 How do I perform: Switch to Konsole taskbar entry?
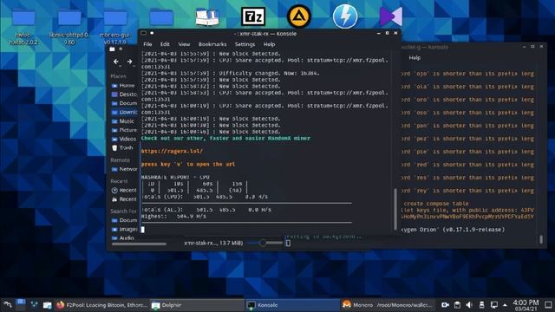292,305
